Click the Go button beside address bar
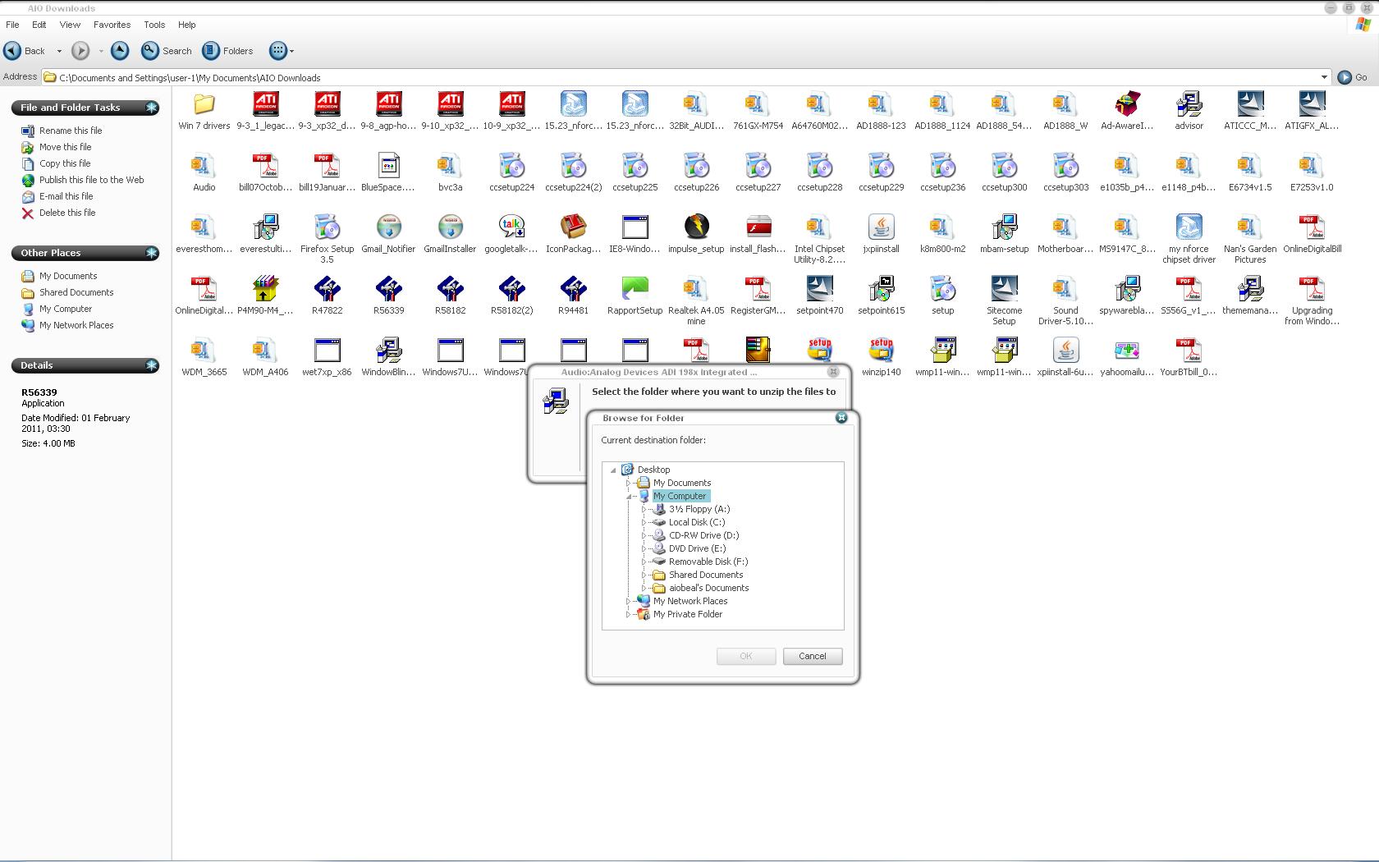This screenshot has width=1379, height=862. coord(1354,77)
